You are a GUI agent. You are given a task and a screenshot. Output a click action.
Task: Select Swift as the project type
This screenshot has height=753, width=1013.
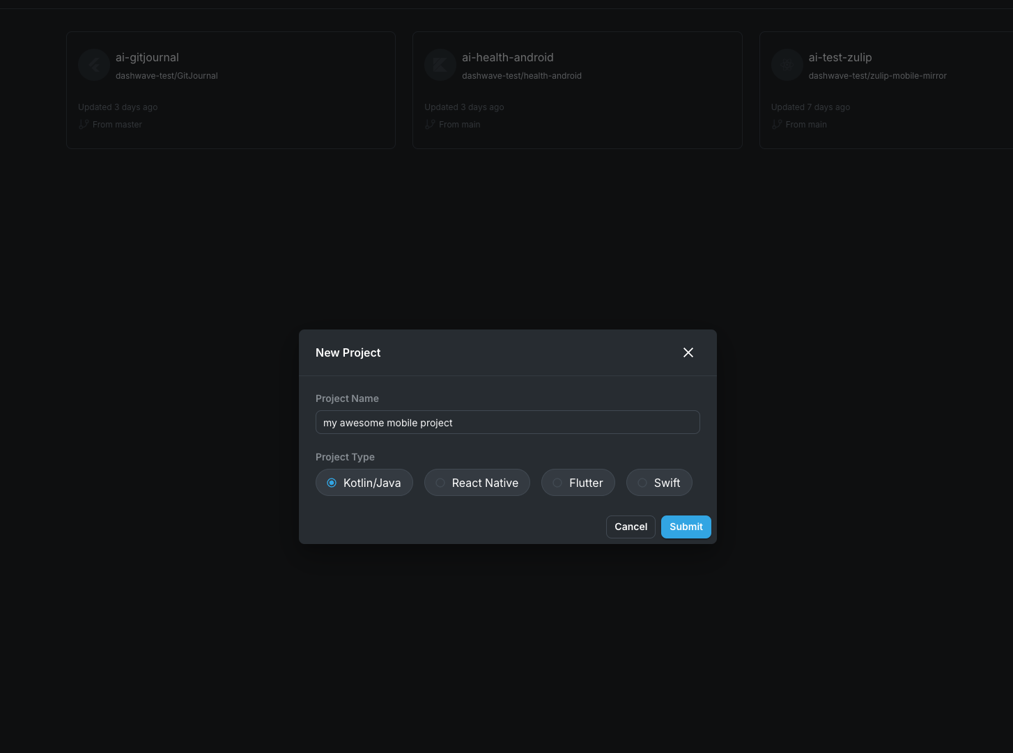pos(659,483)
